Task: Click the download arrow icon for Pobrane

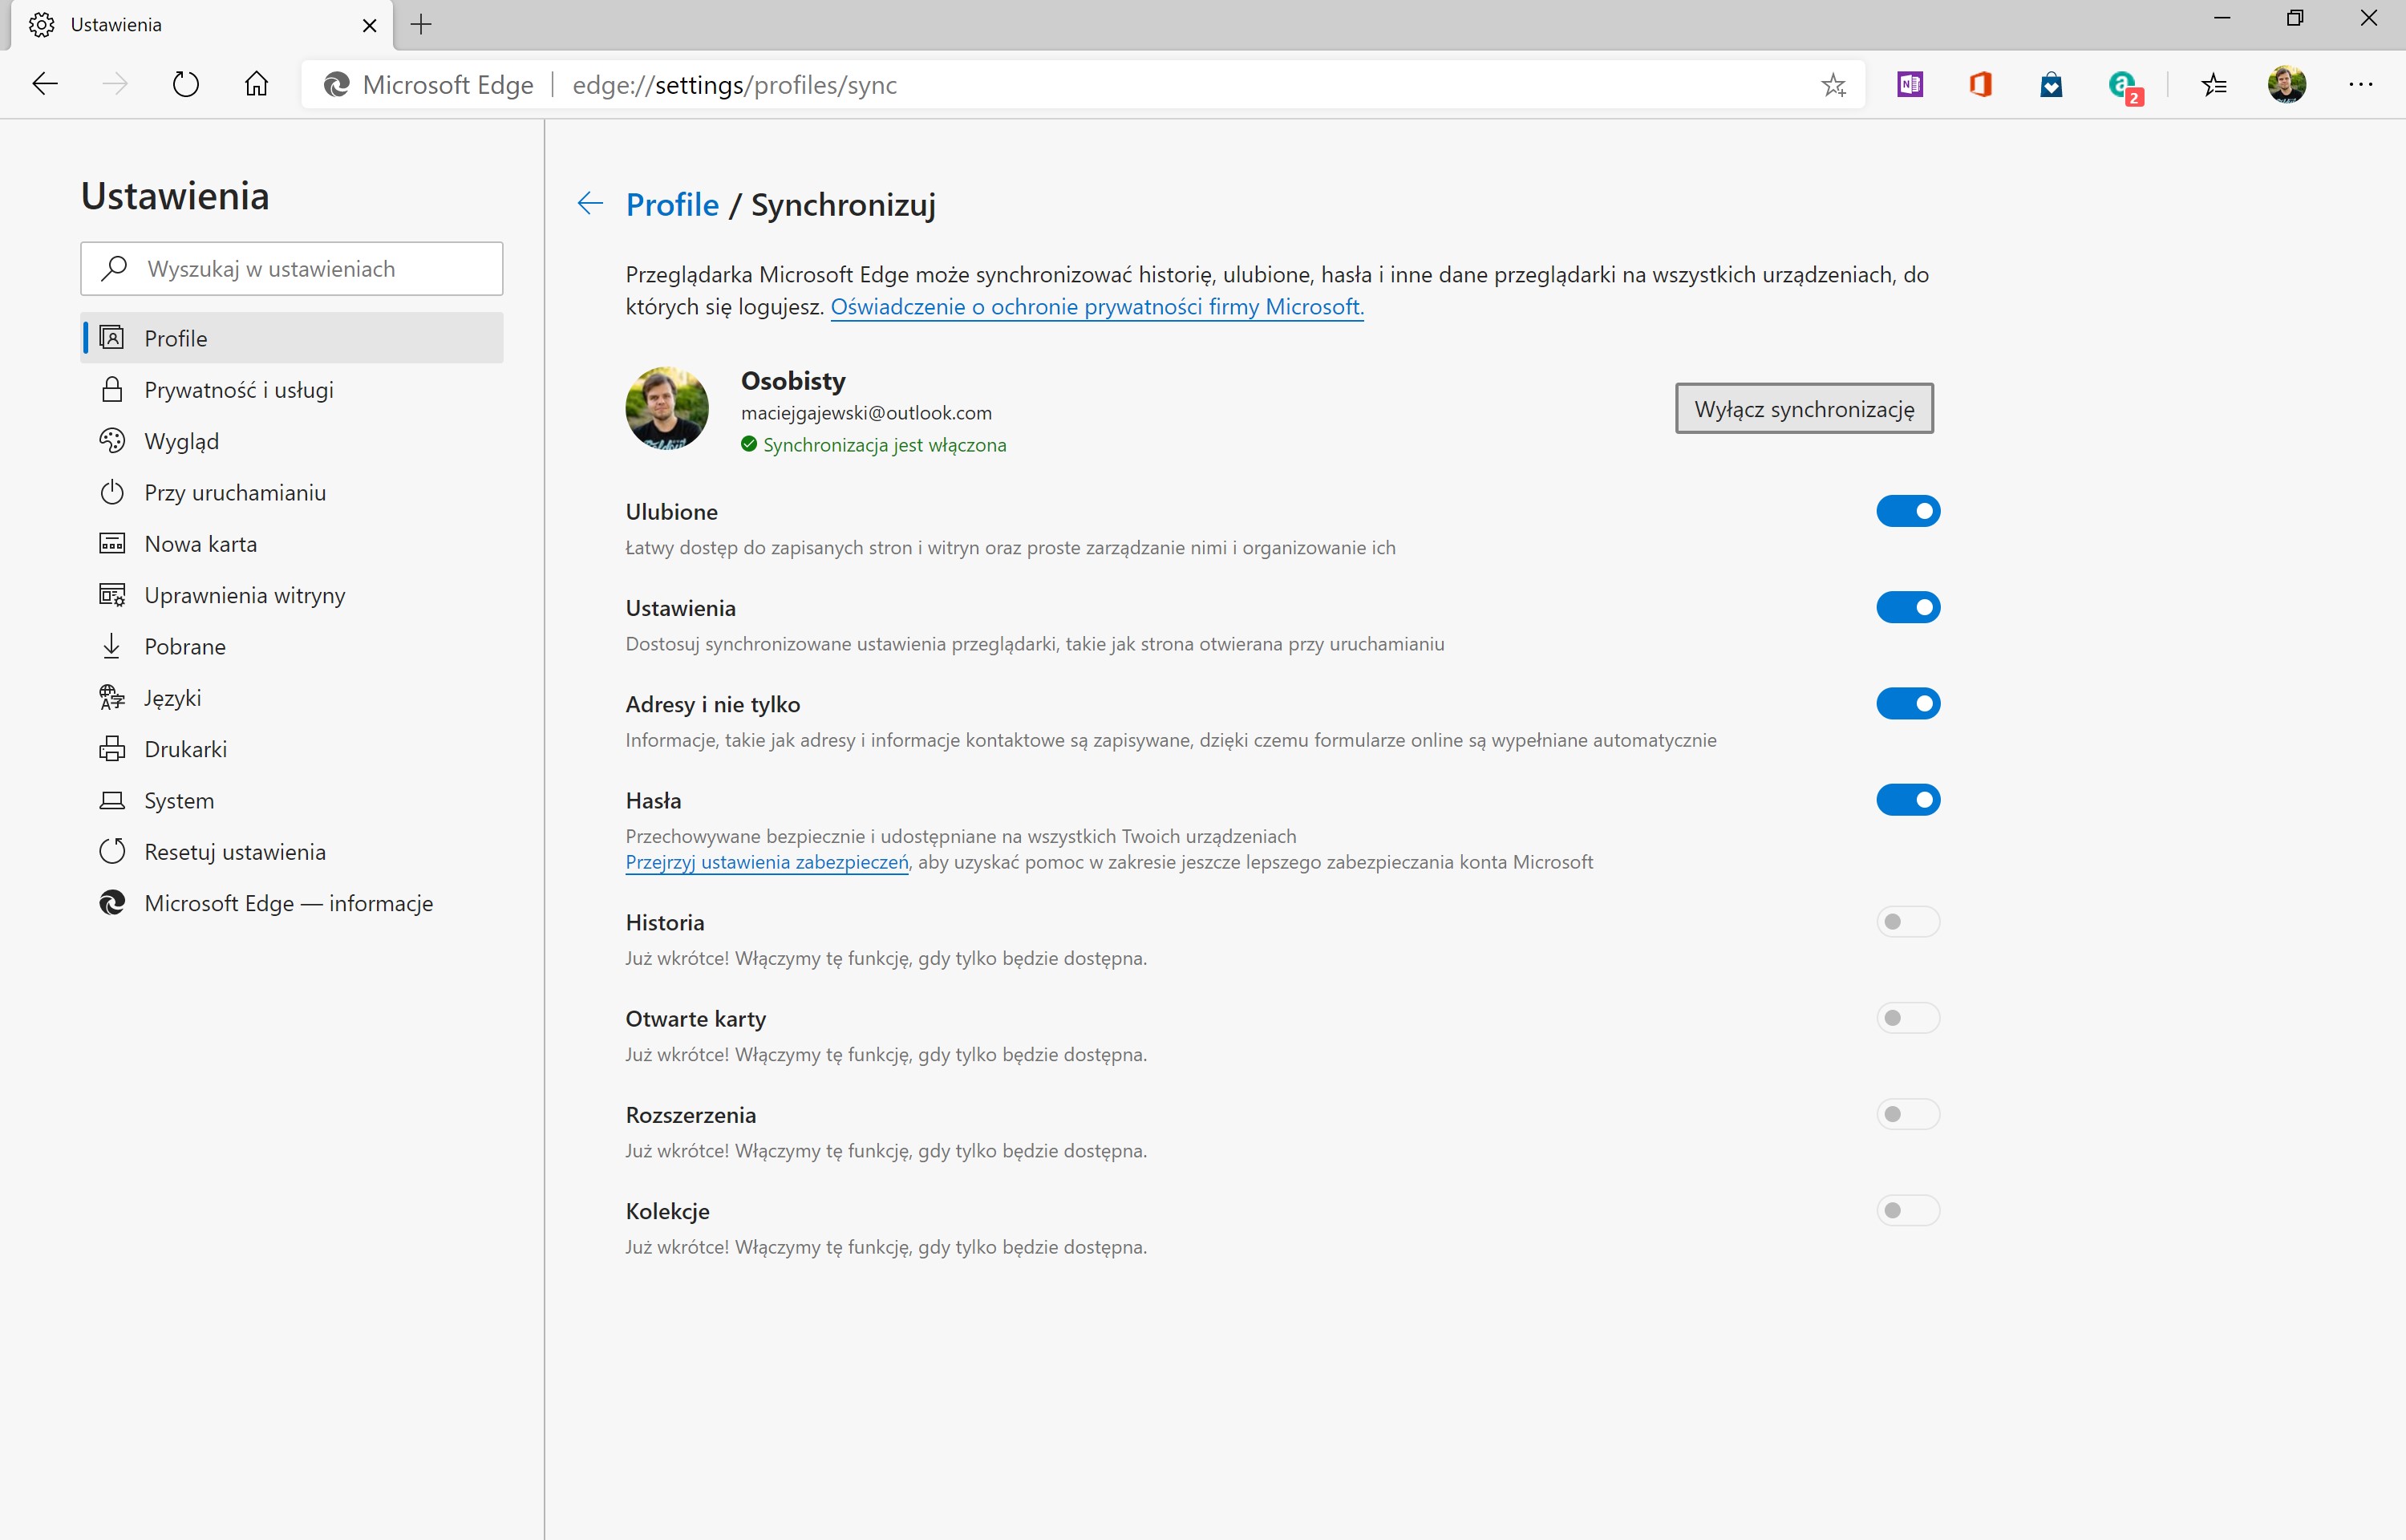Action: 112,646
